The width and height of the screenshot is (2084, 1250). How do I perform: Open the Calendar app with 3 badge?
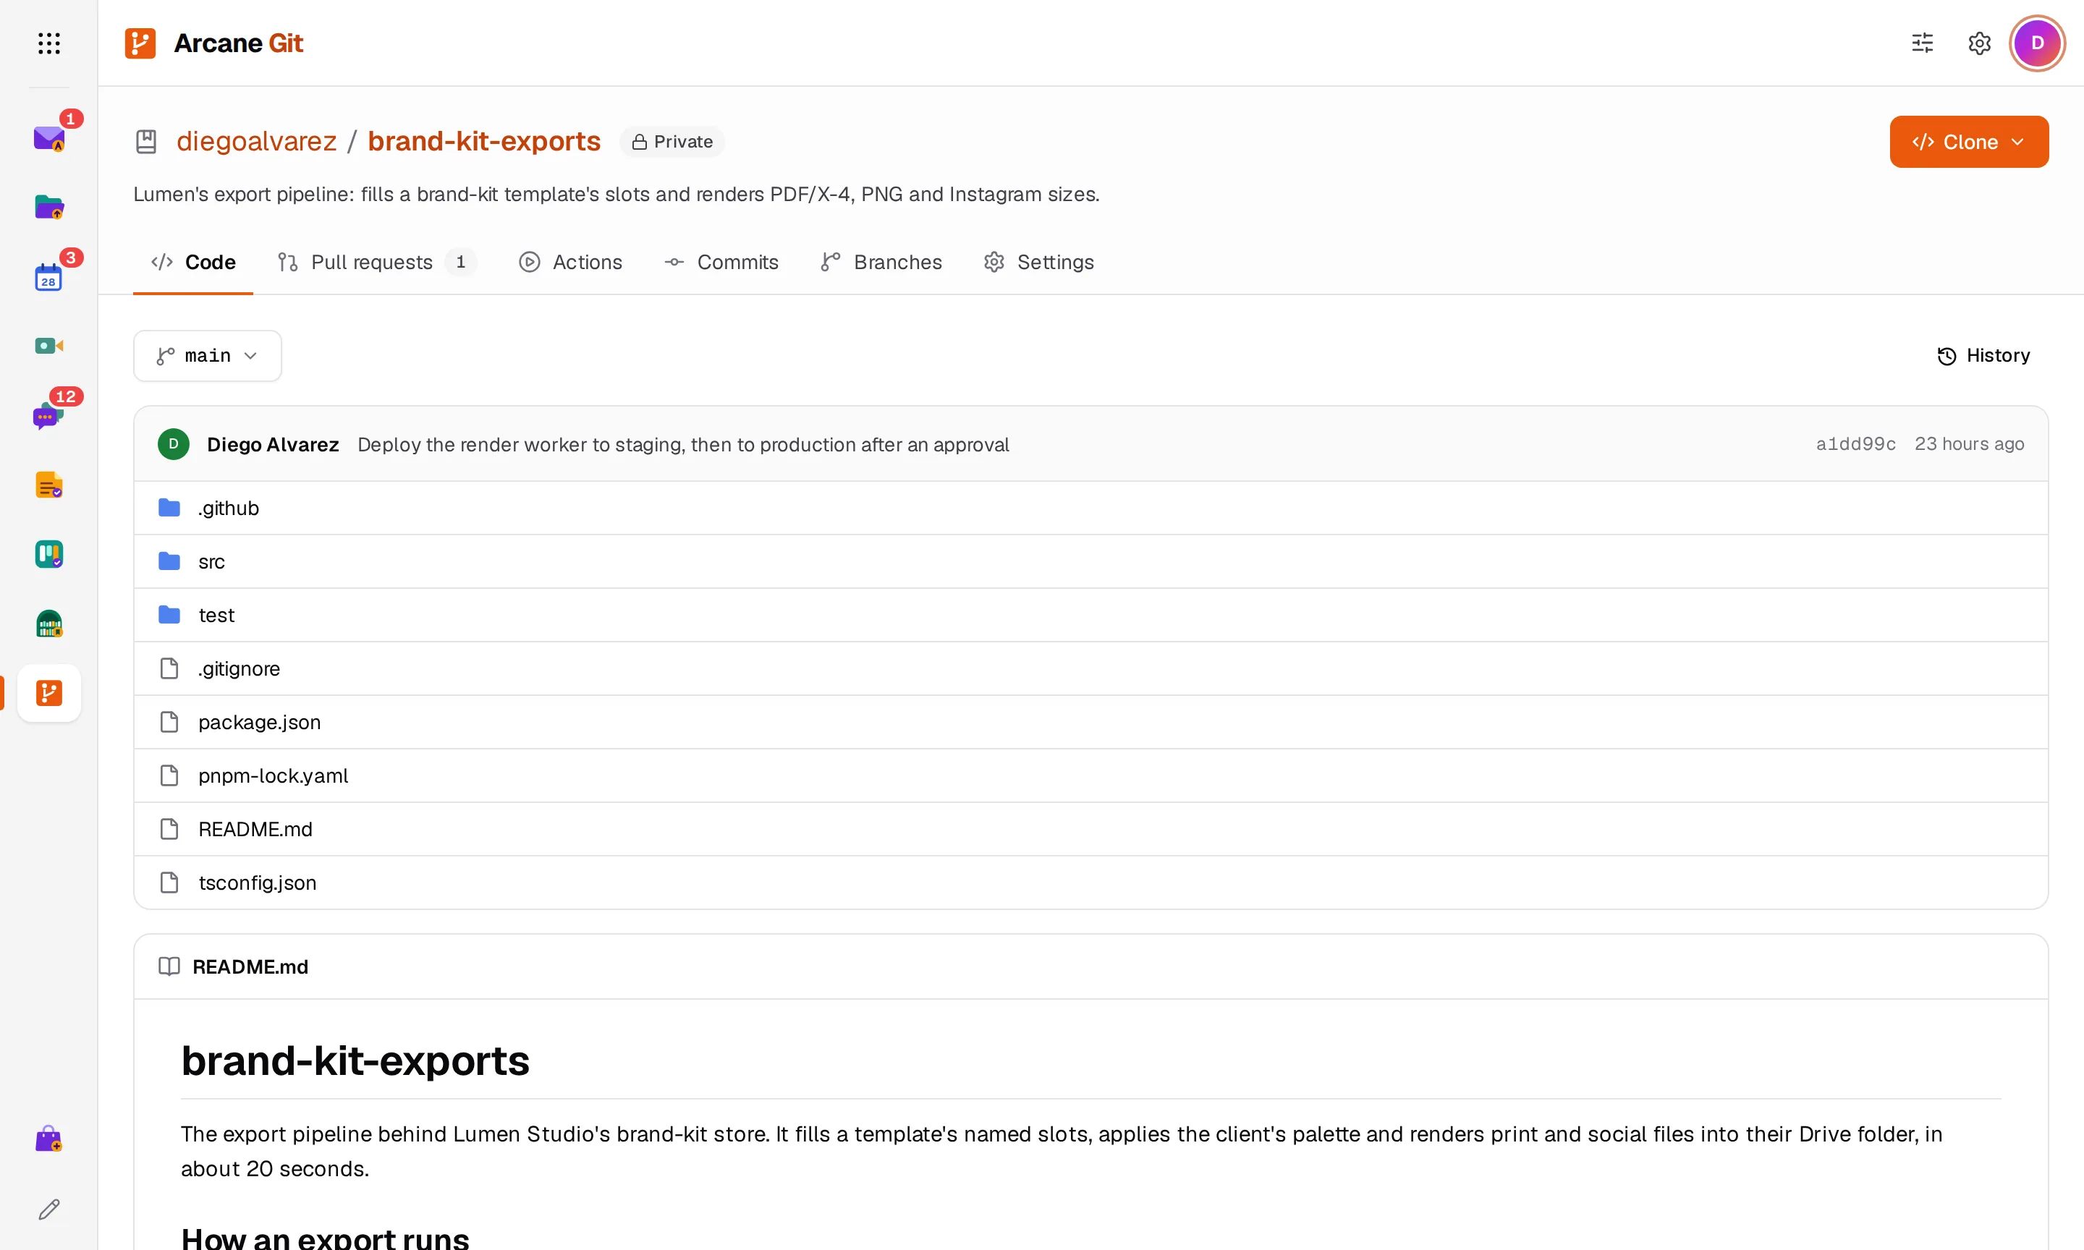tap(49, 276)
